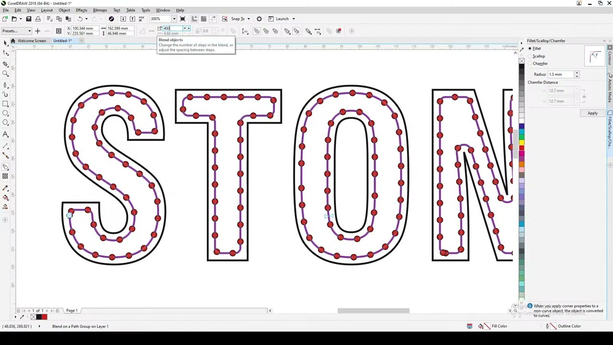The height and width of the screenshot is (345, 613).
Task: Click the Radius spinner arrows
Action: [577, 74]
